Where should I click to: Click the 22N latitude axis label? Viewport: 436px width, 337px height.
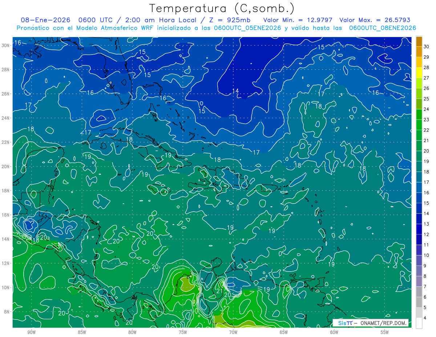tap(5, 142)
